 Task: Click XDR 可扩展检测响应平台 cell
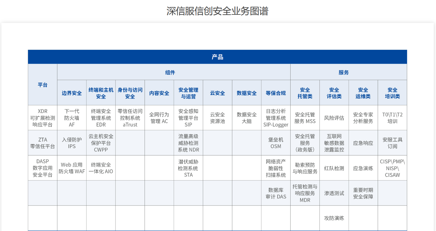[x=42, y=118]
